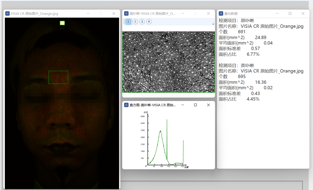Image resolution: width=313 pixels, height=190 pixels.
Task: Minimize the VISIA CR Orange.jpg window
Action: (x=88, y=13)
